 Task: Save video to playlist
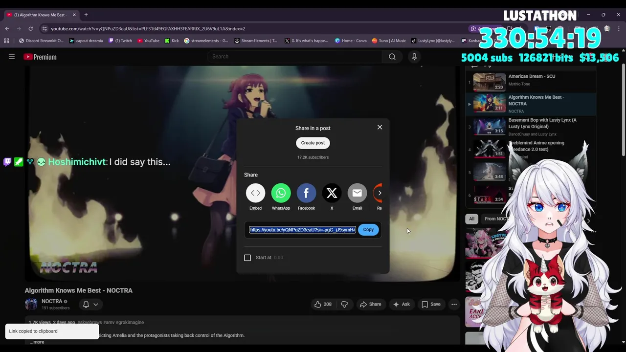431,304
